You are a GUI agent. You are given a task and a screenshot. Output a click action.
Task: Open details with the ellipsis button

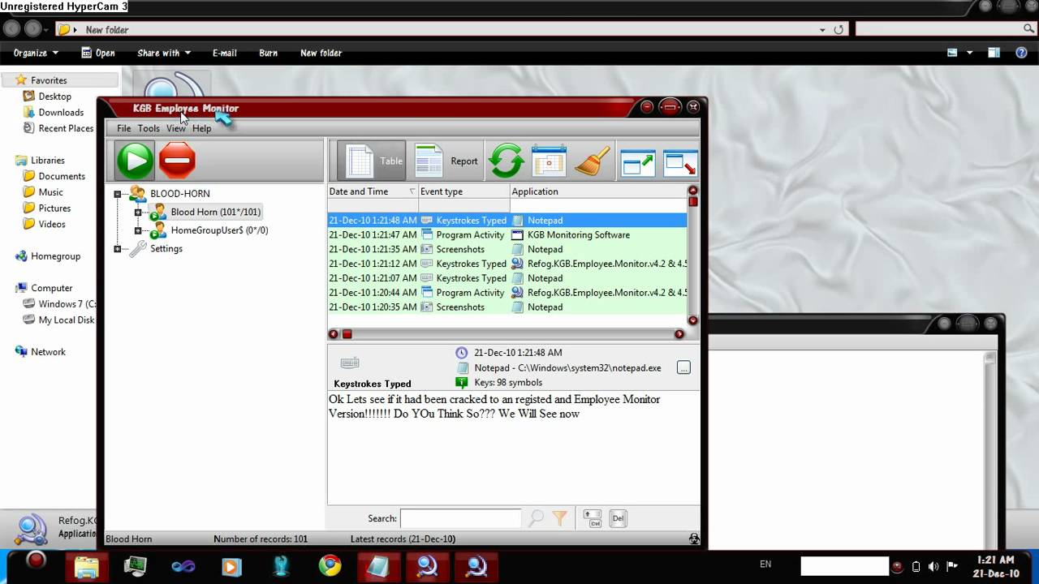coord(683,367)
